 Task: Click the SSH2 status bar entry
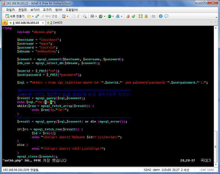pyautogui.click(x=148, y=170)
